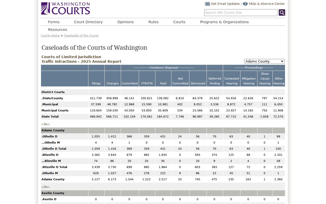Click the .Othello D Total row label
The width and height of the screenshot is (326, 204).
pos(54,149)
